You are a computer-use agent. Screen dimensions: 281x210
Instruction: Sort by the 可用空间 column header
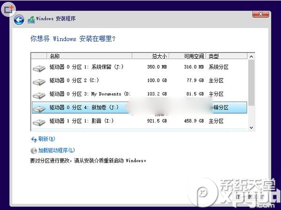tap(187, 56)
